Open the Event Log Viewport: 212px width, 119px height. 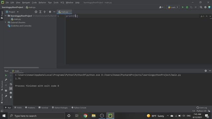[x=202, y=107]
